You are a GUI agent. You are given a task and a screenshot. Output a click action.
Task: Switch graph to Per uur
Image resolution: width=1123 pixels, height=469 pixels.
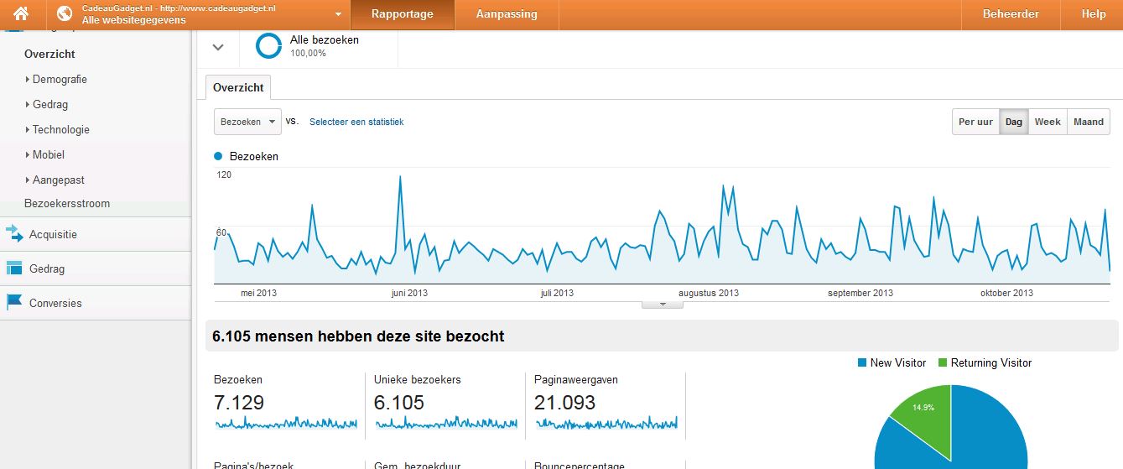(x=975, y=122)
